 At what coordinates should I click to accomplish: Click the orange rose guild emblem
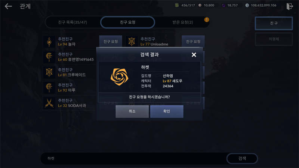119,77
